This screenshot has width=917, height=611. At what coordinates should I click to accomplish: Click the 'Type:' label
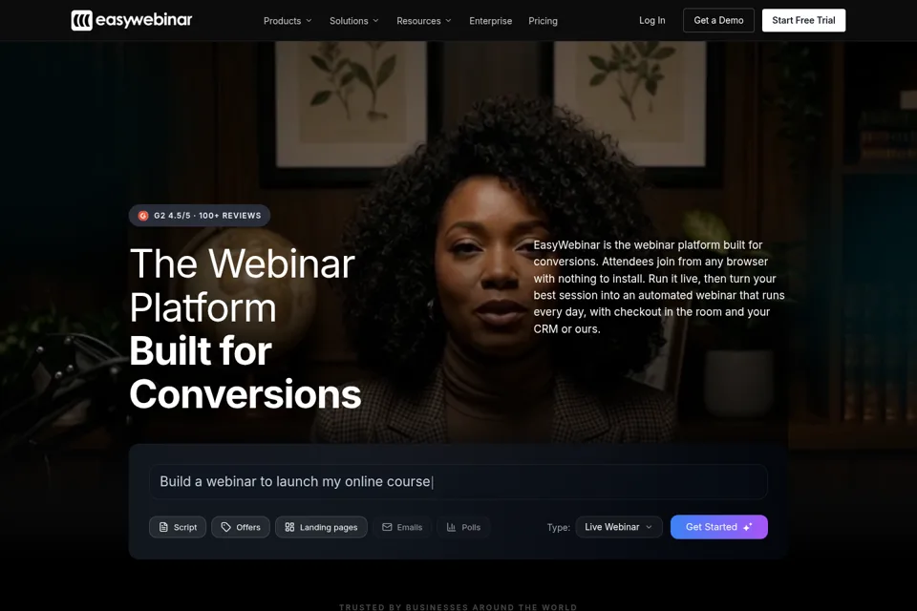coord(559,527)
